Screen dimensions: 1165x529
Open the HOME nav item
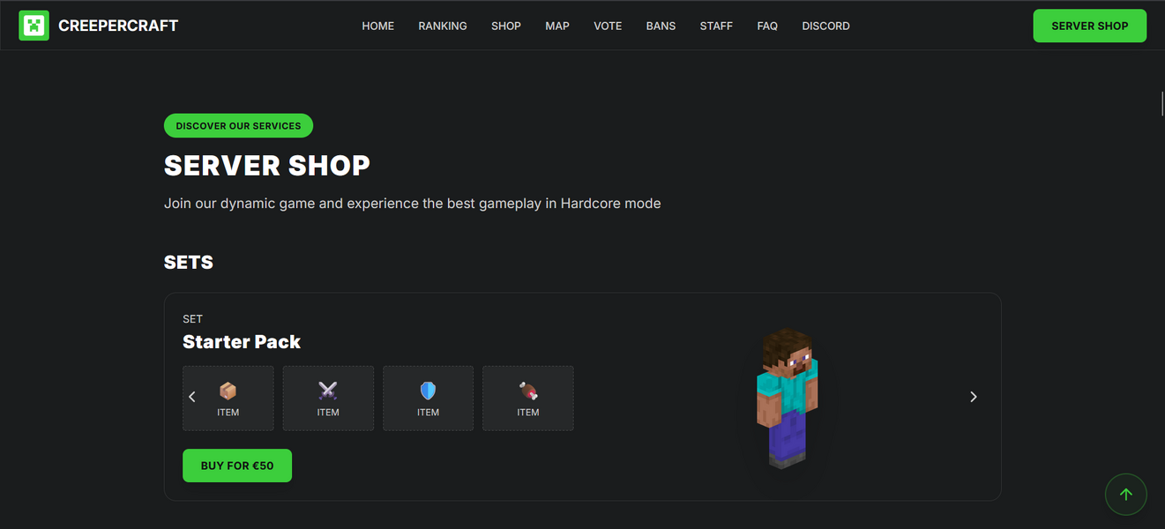377,26
